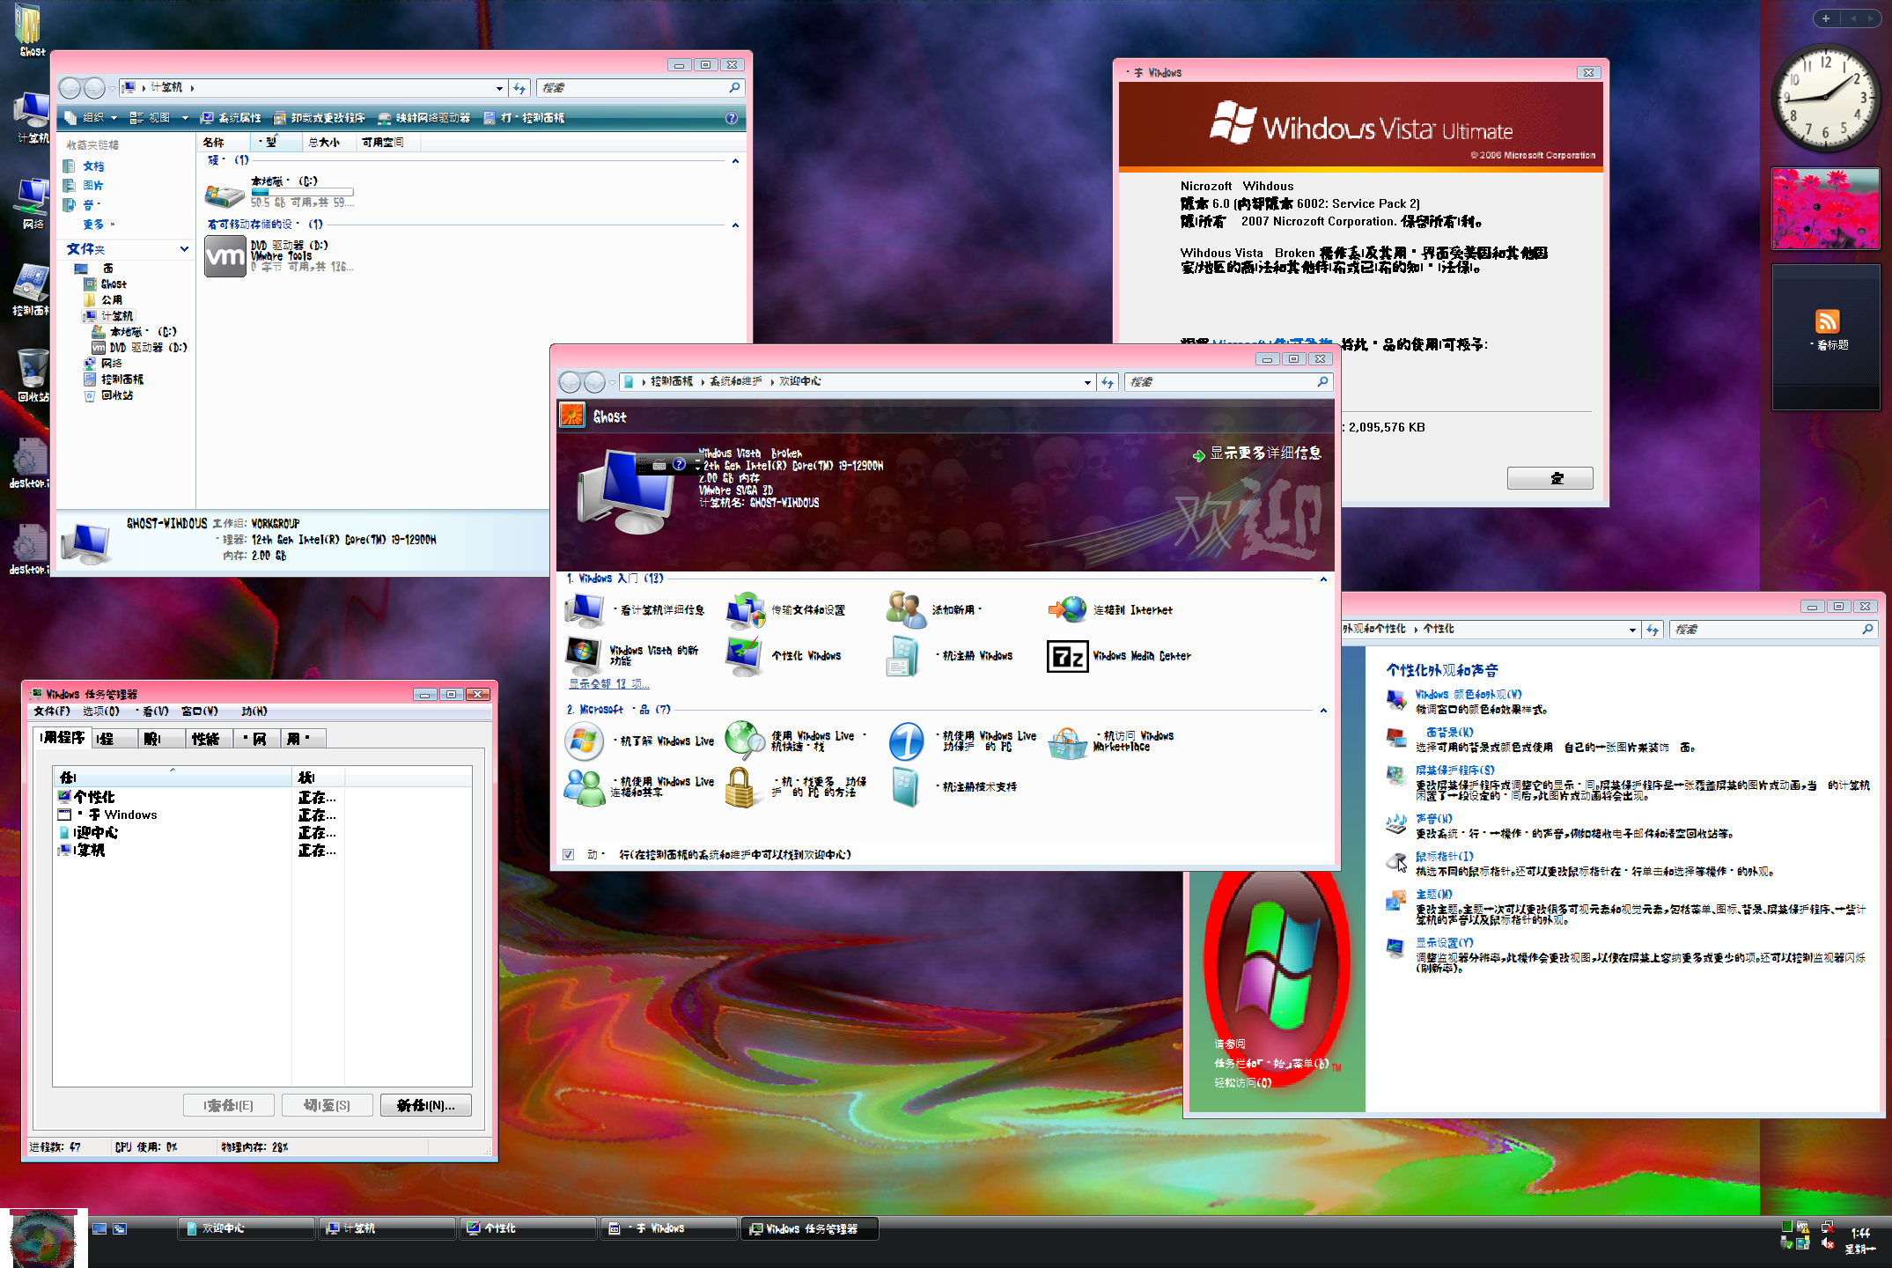Image resolution: width=1892 pixels, height=1268 pixels.
Task: Click the New Task button
Action: click(x=425, y=1105)
